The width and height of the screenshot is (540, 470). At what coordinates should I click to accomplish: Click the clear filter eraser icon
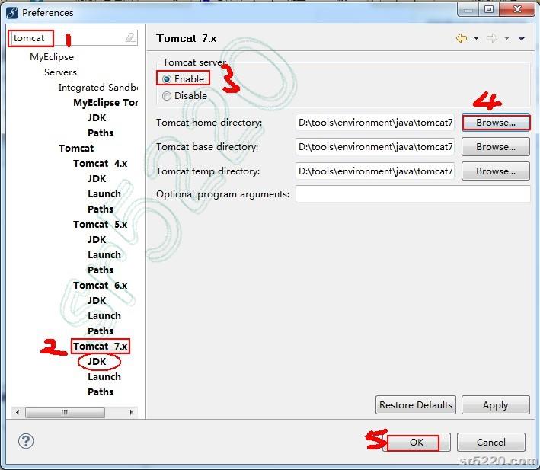point(129,37)
